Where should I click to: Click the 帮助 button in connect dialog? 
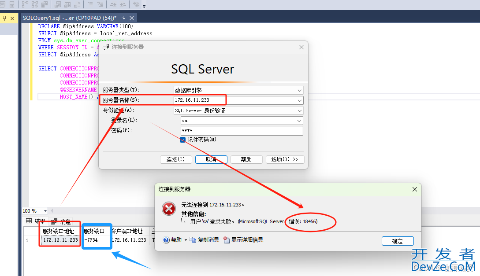[x=246, y=159]
